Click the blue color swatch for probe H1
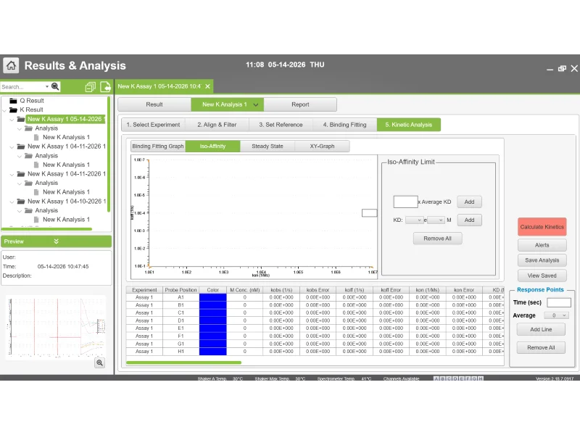The width and height of the screenshot is (580, 435). [212, 352]
